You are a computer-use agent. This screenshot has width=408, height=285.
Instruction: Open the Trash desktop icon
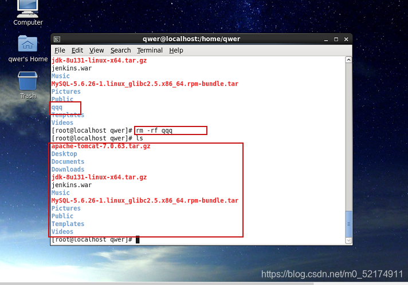pos(28,85)
